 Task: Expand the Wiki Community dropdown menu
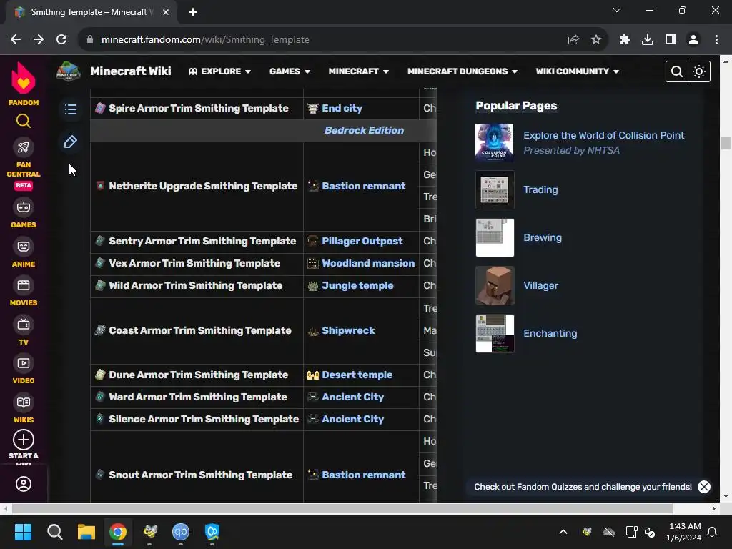coord(577,71)
